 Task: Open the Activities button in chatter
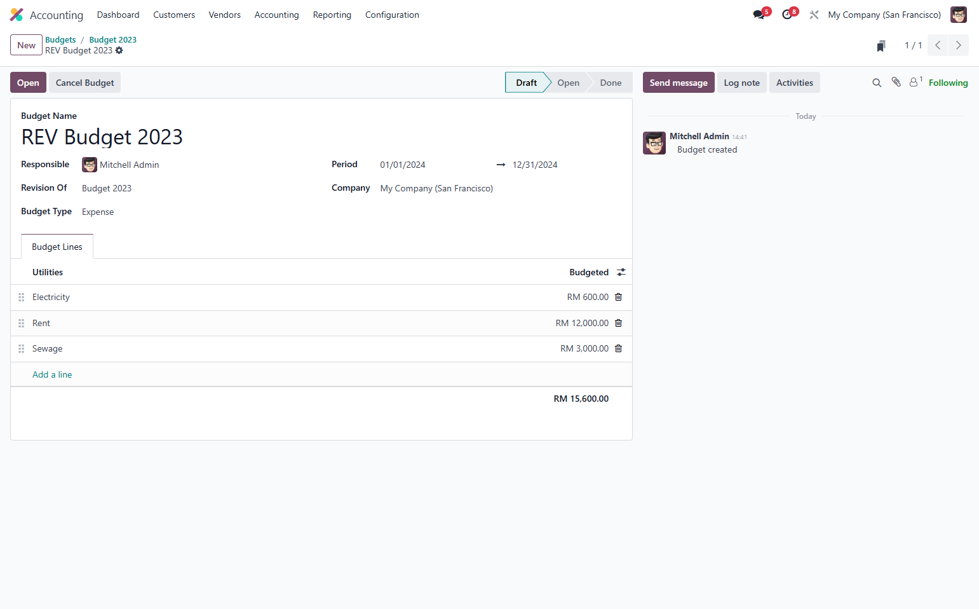(795, 83)
